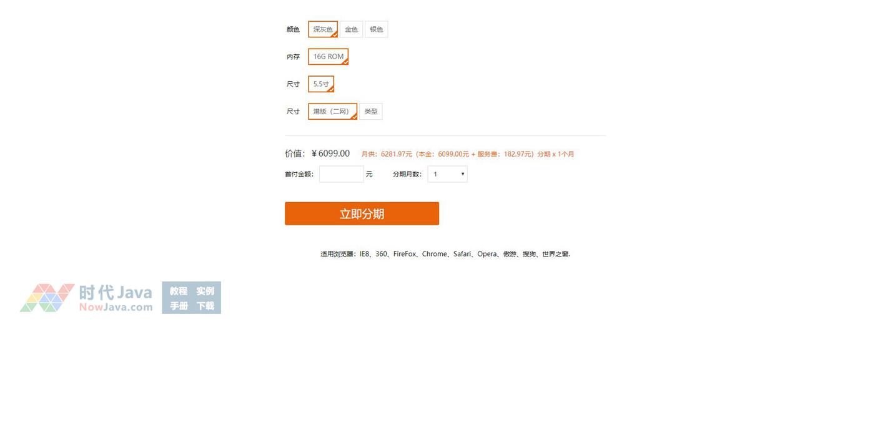Focus the 首付金额 input field

coord(341,174)
